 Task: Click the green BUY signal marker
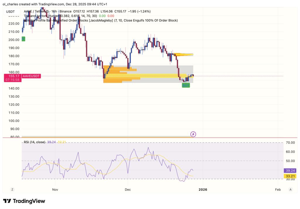coord(186,85)
